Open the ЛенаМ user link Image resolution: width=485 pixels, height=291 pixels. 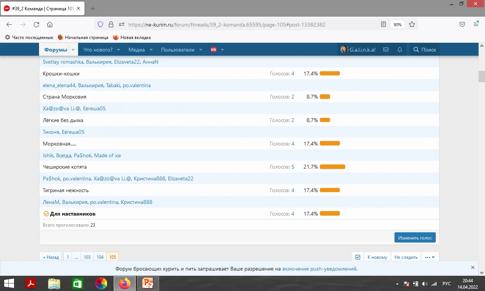point(51,202)
